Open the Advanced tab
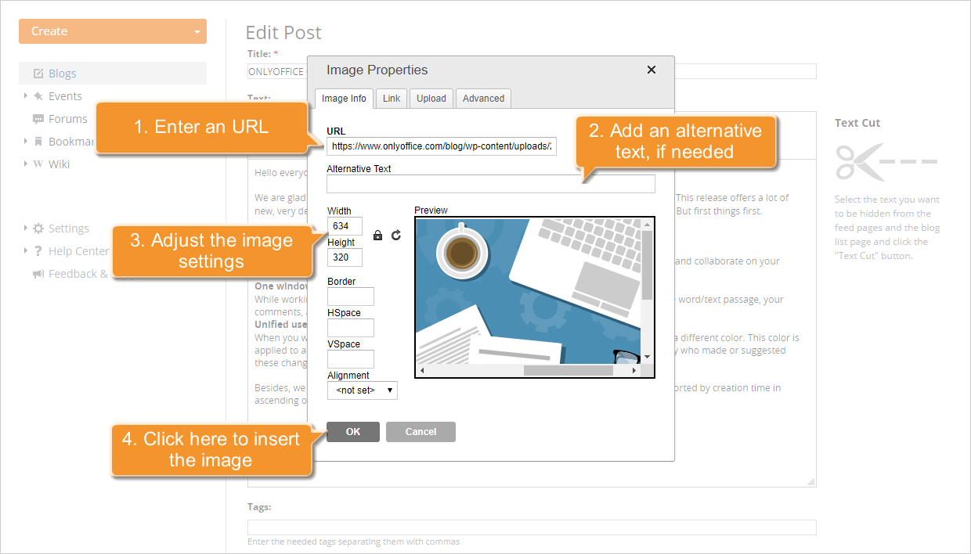 pyautogui.click(x=482, y=98)
